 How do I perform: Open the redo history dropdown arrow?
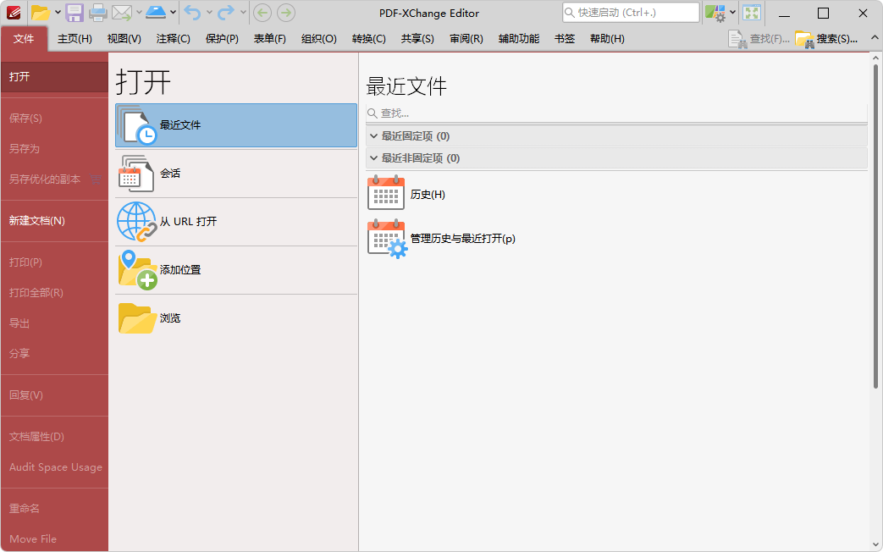point(243,13)
